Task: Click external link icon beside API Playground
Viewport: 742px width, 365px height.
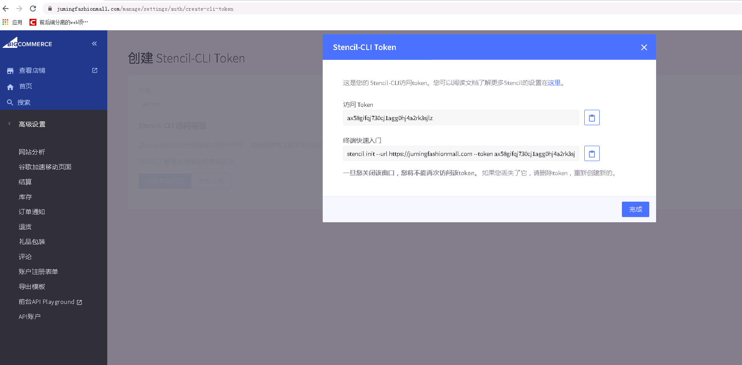Action: 79,302
